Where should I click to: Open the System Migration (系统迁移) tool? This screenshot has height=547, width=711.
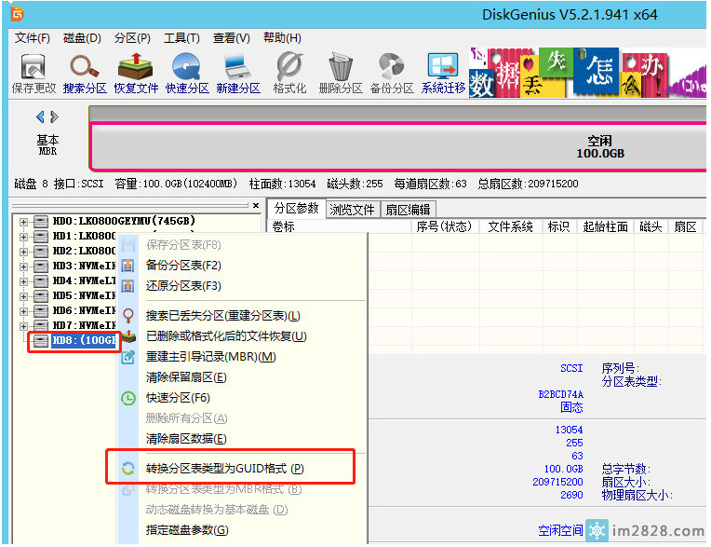(x=443, y=73)
